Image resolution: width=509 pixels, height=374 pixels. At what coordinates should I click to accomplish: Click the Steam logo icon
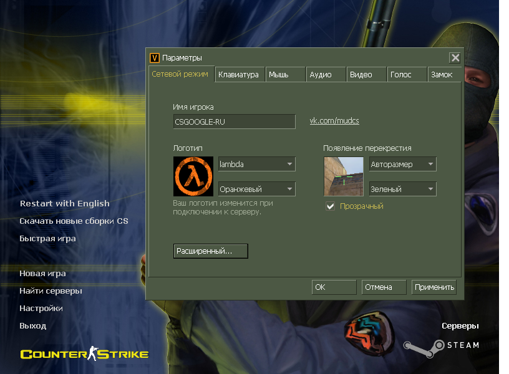(424, 348)
